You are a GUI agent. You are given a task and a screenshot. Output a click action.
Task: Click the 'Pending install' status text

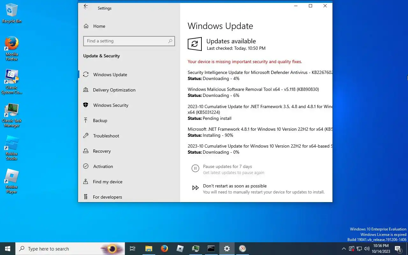(x=217, y=118)
